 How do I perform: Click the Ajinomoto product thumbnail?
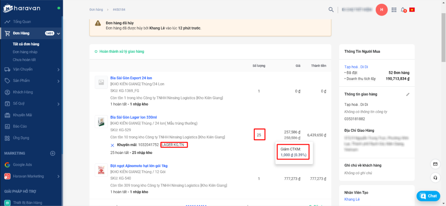(101, 170)
